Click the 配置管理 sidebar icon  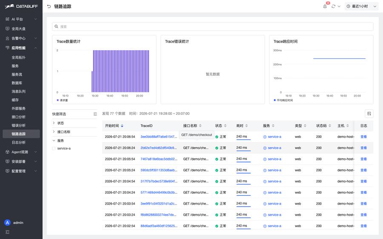7,171
